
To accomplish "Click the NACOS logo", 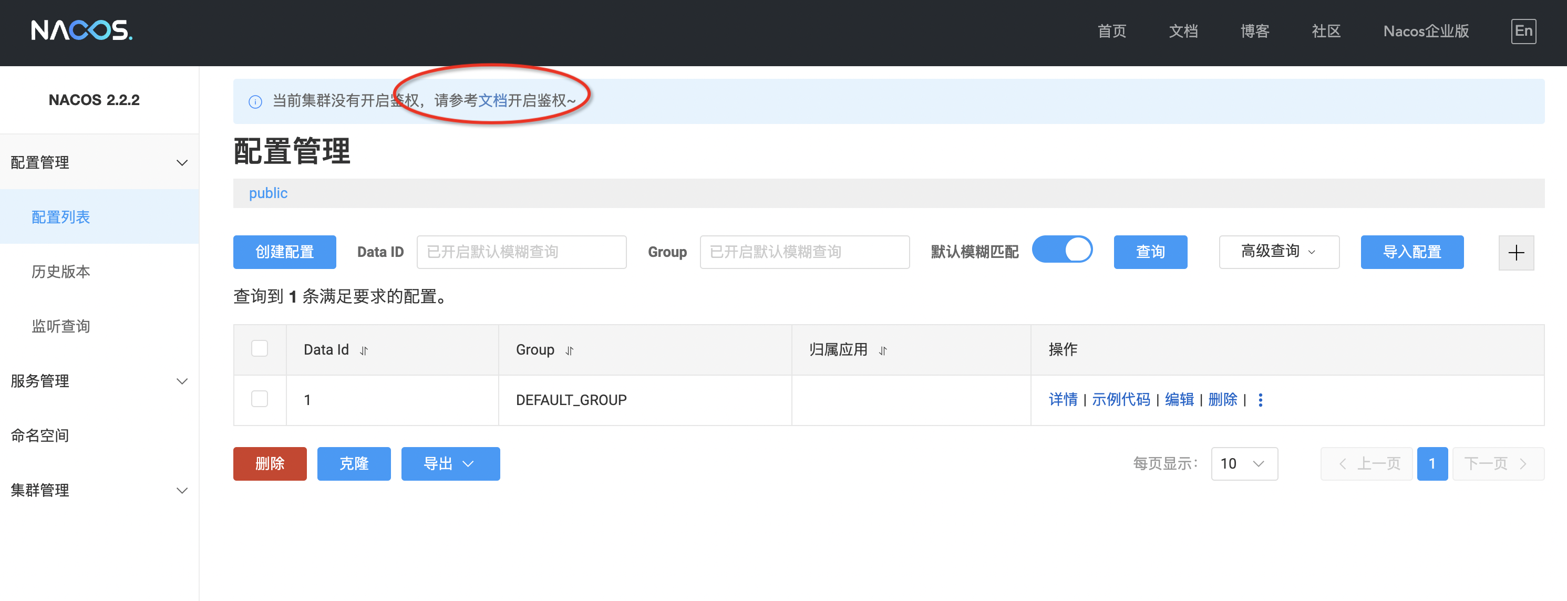I will 81,30.
